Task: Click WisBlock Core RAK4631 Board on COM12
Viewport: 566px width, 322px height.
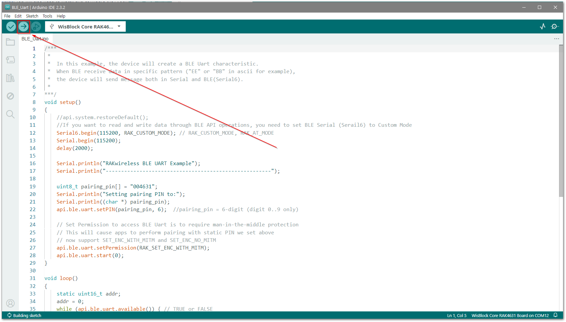Action: 510,315
